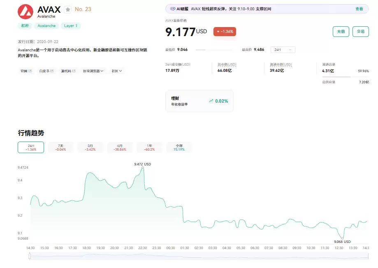This screenshot has width=378, height=268.
Task: Open the 源代码 source code link
Action: (68, 71)
